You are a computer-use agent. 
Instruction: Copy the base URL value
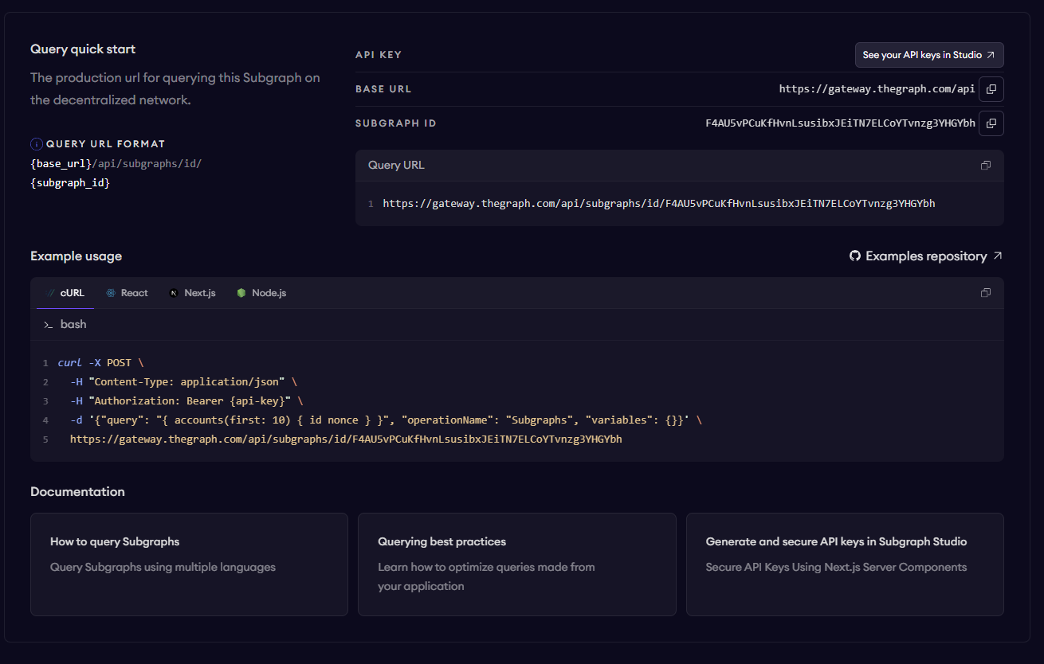point(991,89)
